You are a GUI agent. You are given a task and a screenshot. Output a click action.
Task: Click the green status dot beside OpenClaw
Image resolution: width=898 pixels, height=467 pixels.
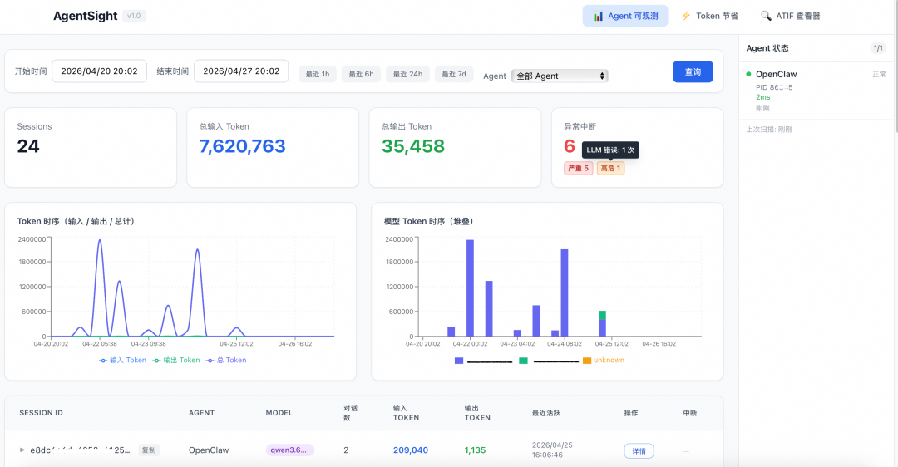point(748,75)
